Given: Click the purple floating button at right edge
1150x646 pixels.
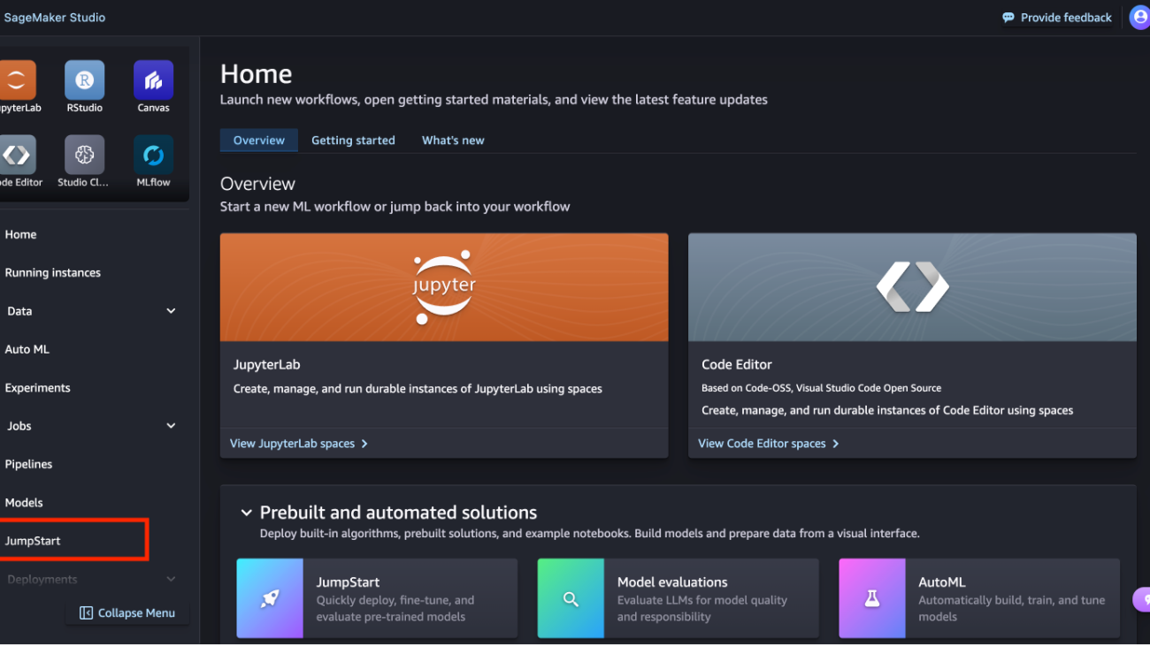Looking at the screenshot, I should pyautogui.click(x=1142, y=600).
